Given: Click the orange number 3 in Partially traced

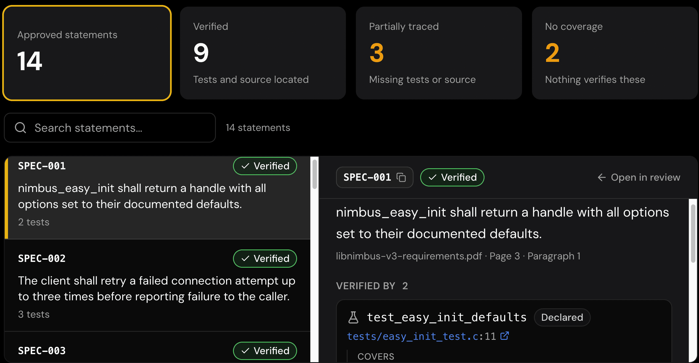Looking at the screenshot, I should pos(377,53).
